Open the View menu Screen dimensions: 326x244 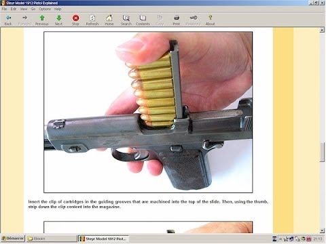pyautogui.click(x=24, y=9)
